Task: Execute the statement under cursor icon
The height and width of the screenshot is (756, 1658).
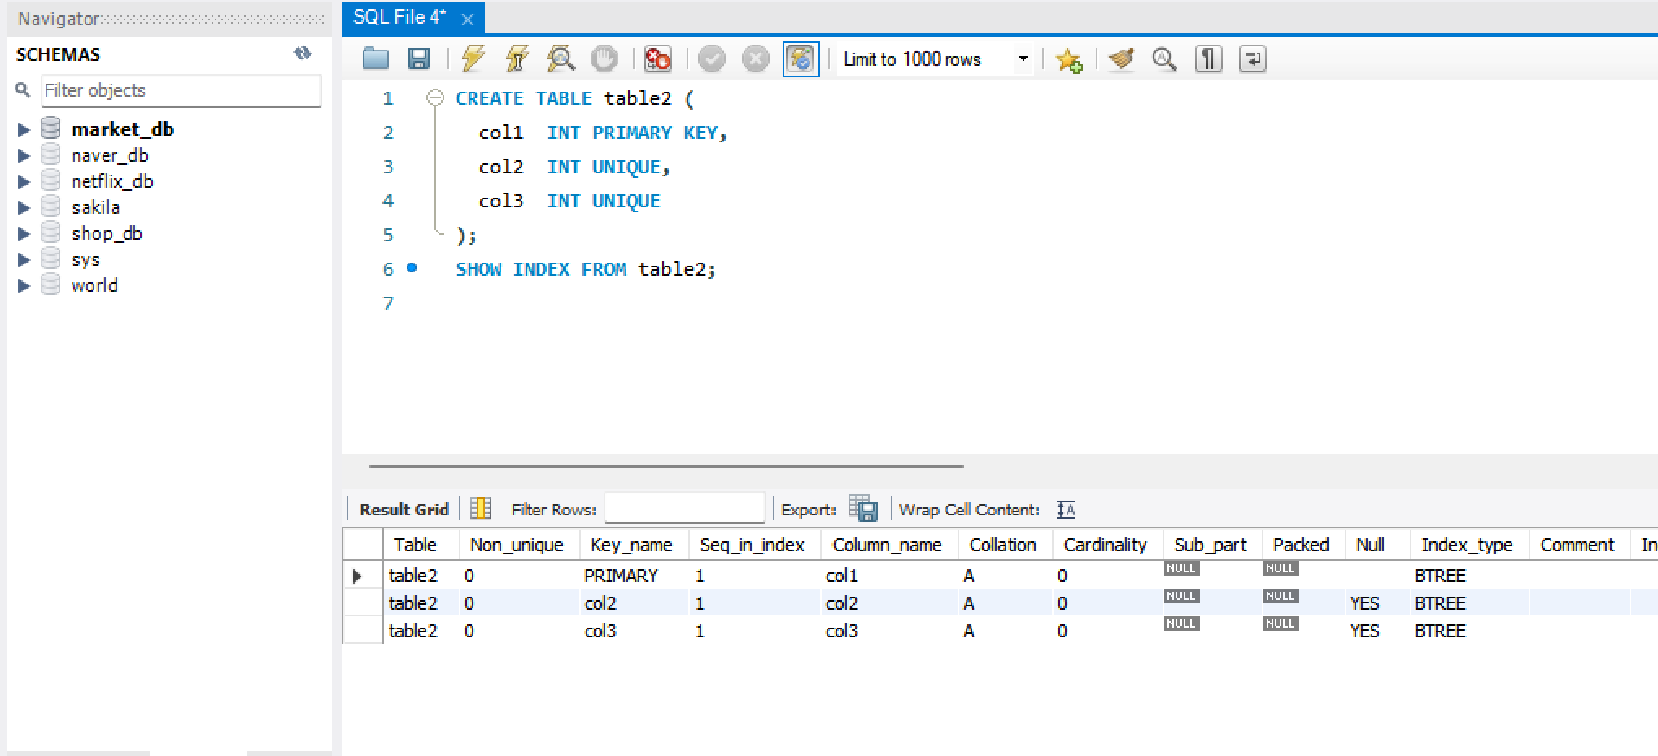Action: coord(517,59)
